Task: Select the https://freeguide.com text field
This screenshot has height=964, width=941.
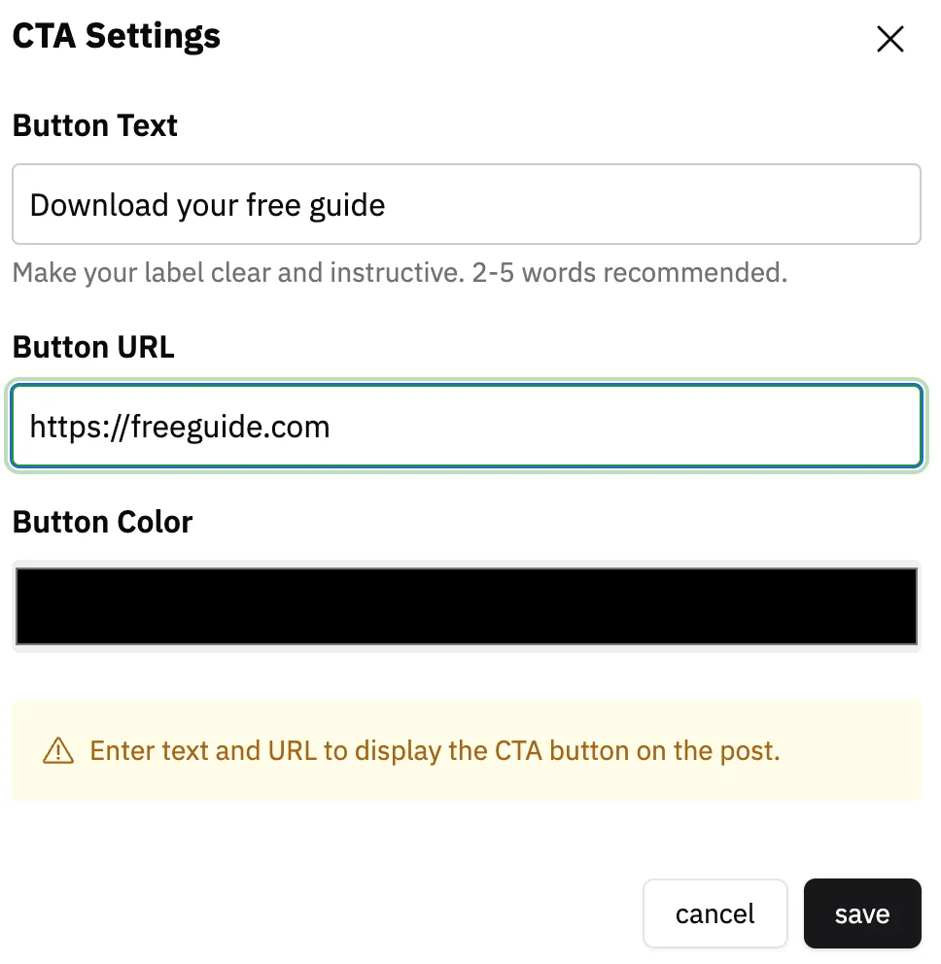Action: click(466, 426)
